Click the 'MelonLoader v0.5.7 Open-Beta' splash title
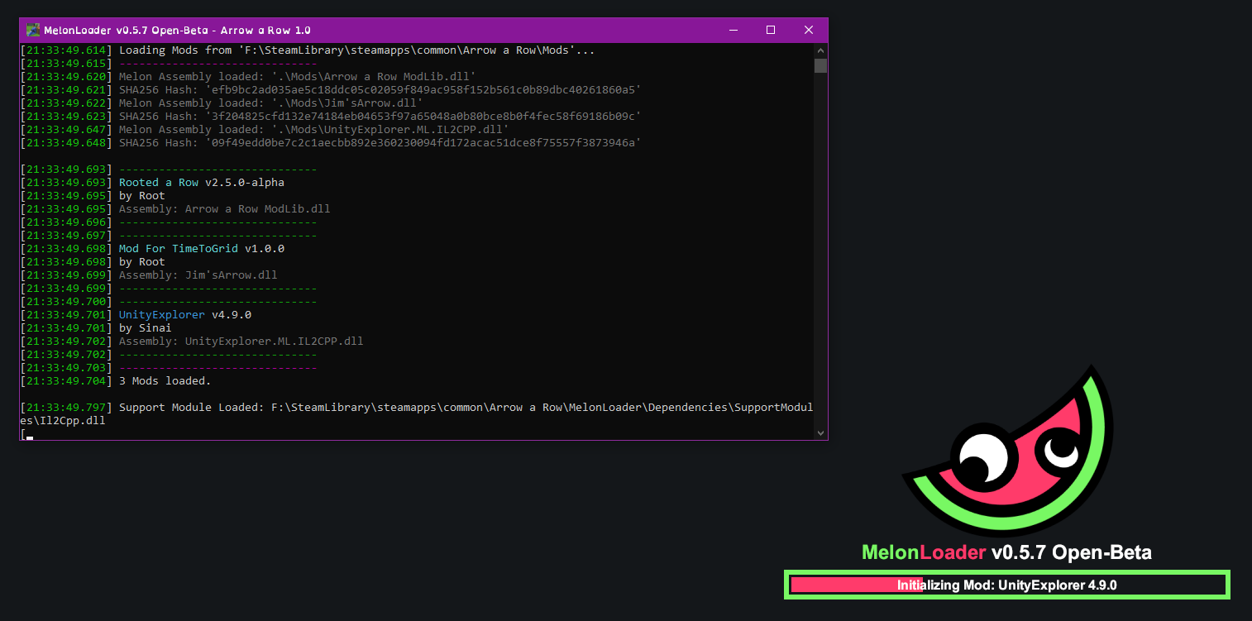1252x621 pixels. click(1006, 552)
